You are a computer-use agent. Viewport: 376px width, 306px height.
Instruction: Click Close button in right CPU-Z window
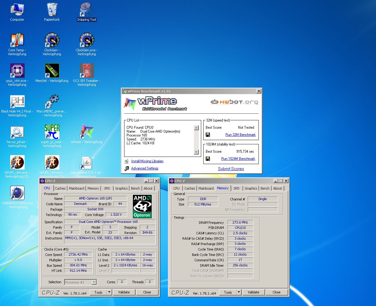tap(277, 292)
